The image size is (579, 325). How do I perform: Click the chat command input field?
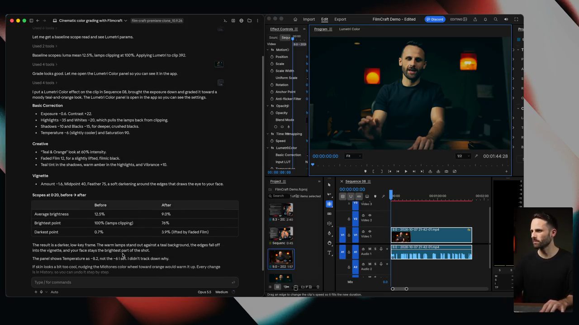tap(135, 282)
